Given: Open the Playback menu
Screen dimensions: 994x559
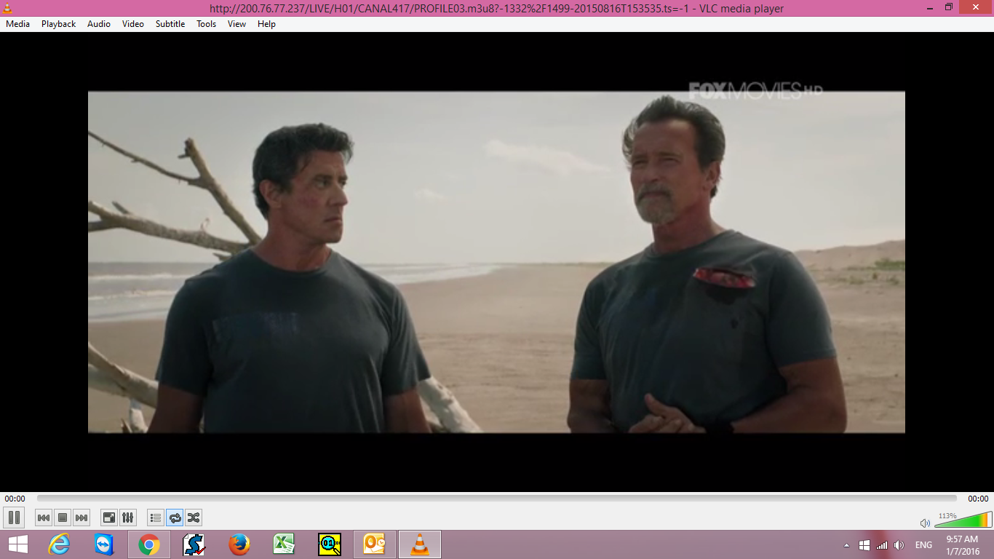Looking at the screenshot, I should pyautogui.click(x=58, y=24).
